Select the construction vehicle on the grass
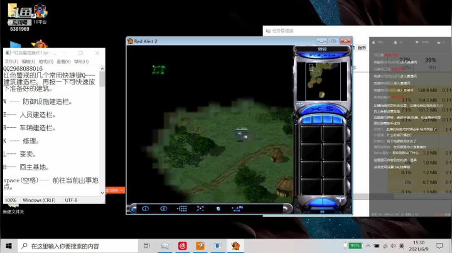Image resolution: width=452 pixels, height=253 pixels. point(240,135)
